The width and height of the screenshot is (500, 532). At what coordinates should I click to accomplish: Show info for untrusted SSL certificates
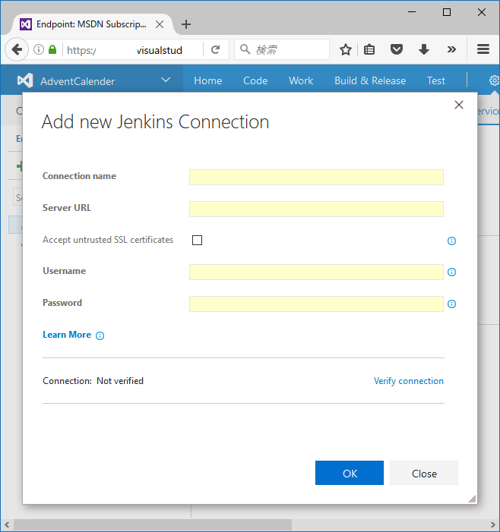[x=451, y=241]
